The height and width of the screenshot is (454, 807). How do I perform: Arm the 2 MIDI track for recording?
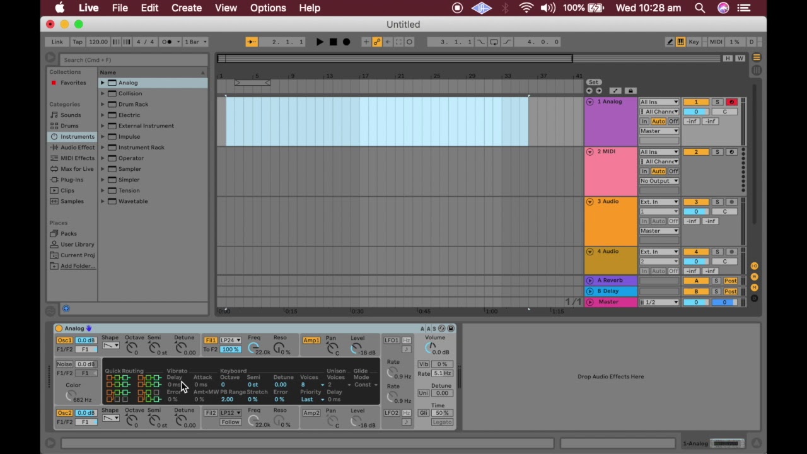pyautogui.click(x=731, y=152)
